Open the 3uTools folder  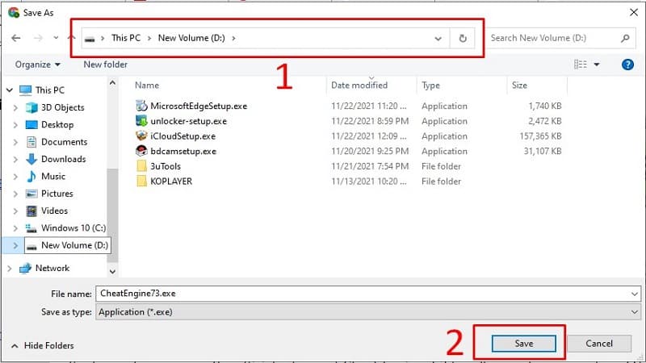click(x=165, y=166)
